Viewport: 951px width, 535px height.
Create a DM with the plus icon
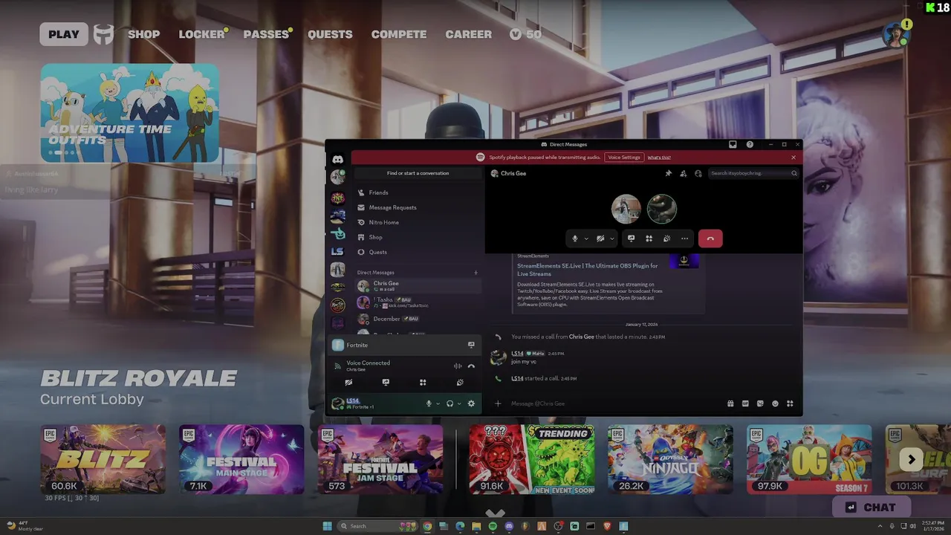[x=476, y=273]
